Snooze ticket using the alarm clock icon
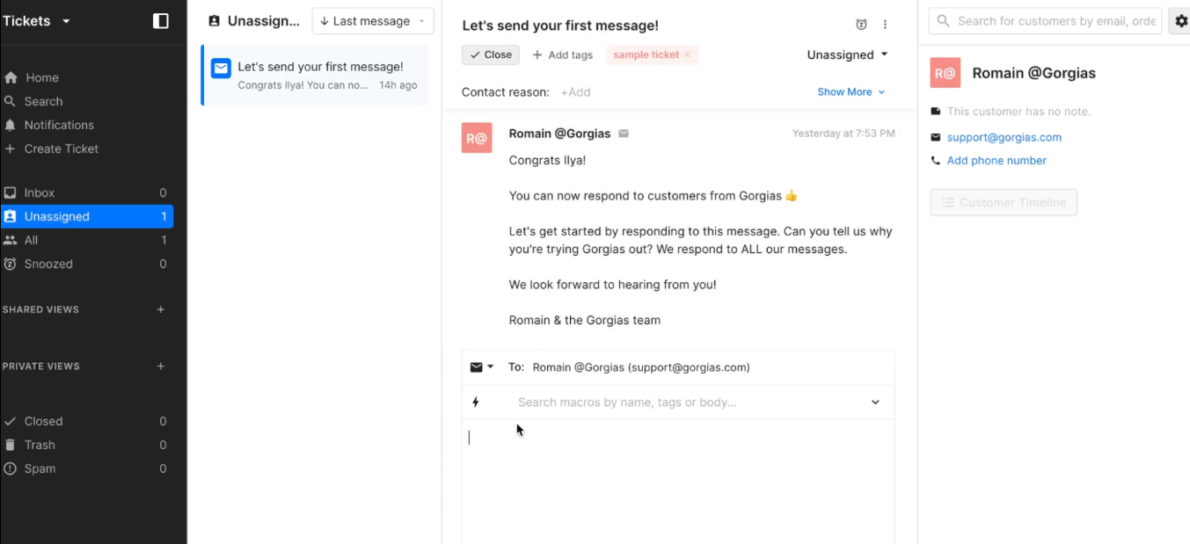 tap(862, 25)
